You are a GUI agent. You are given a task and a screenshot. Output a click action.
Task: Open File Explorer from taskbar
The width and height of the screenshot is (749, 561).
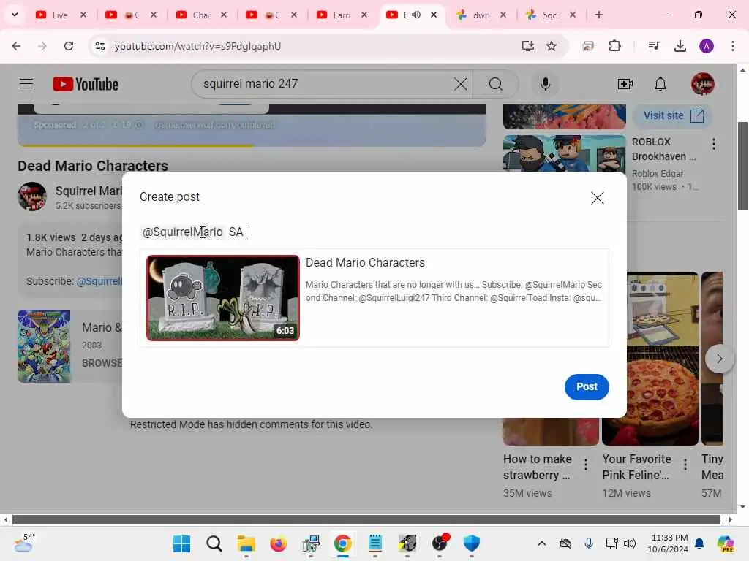click(x=246, y=543)
